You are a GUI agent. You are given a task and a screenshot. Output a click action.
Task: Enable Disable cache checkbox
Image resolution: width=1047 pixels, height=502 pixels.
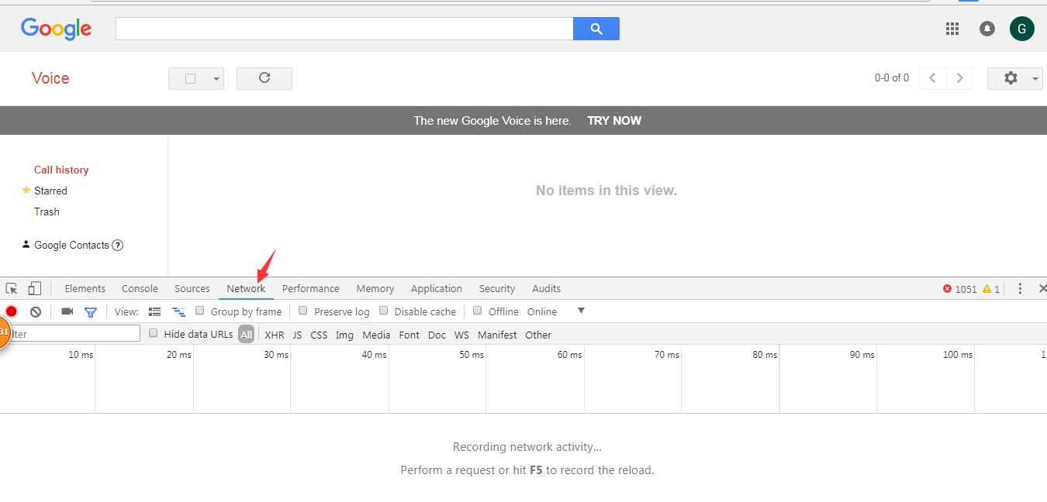click(384, 311)
